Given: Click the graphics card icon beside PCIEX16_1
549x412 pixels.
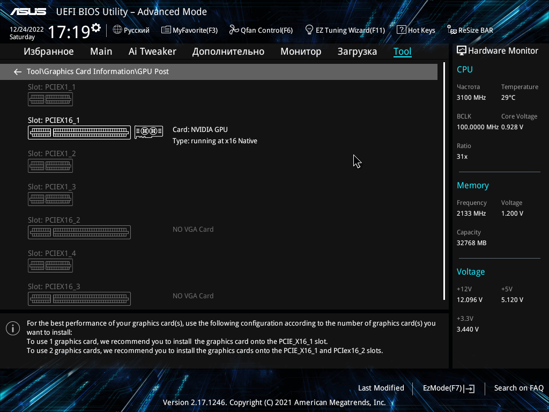Looking at the screenshot, I should click(149, 132).
